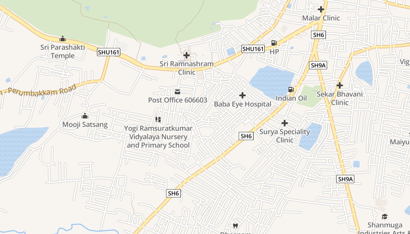Open the Yogi Ramsuratkumar Vidyalaya school icon

click(158, 120)
